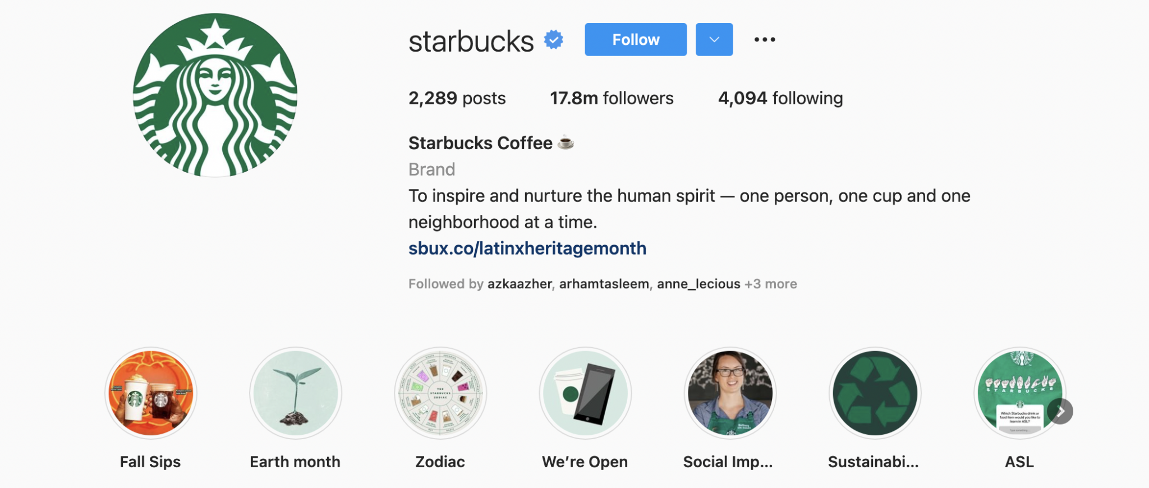Follow the starbucks account
The image size is (1149, 488).
tap(635, 39)
